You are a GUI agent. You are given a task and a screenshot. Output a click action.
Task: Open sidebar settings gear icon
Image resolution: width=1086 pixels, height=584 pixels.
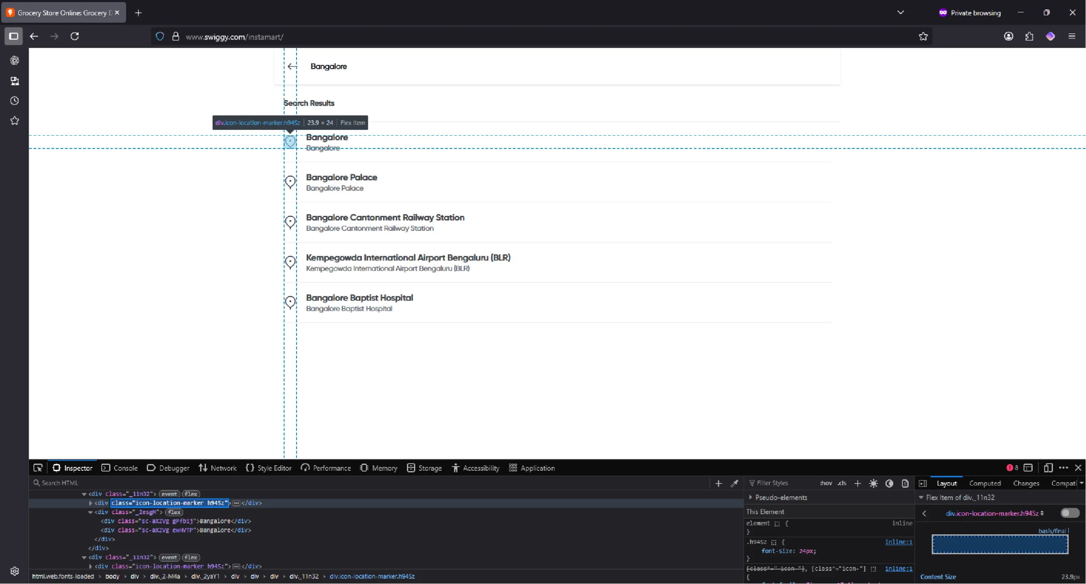(x=14, y=572)
